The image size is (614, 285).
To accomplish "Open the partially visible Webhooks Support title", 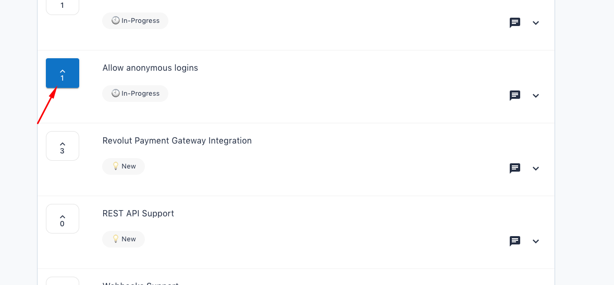I will pyautogui.click(x=141, y=283).
